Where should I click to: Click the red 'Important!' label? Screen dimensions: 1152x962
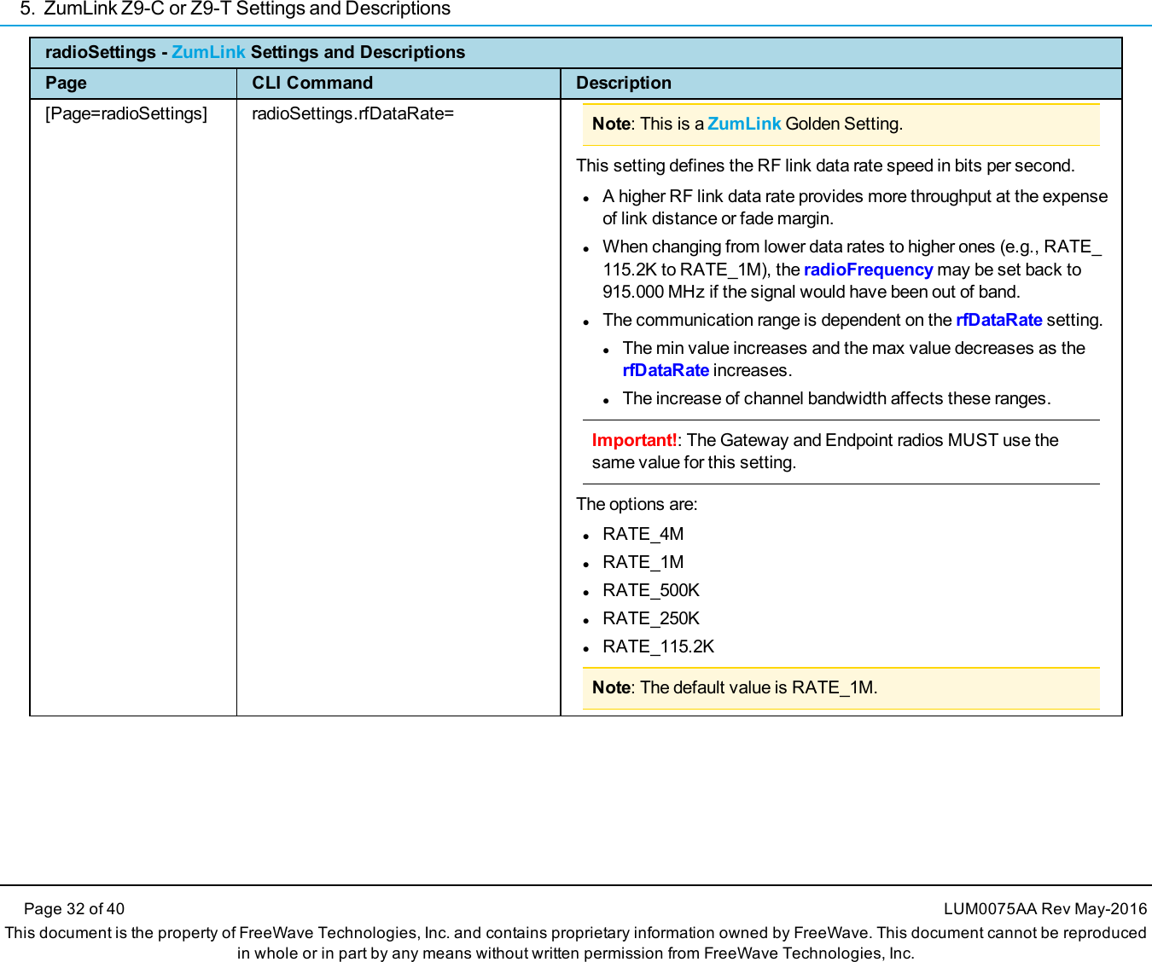click(x=634, y=440)
